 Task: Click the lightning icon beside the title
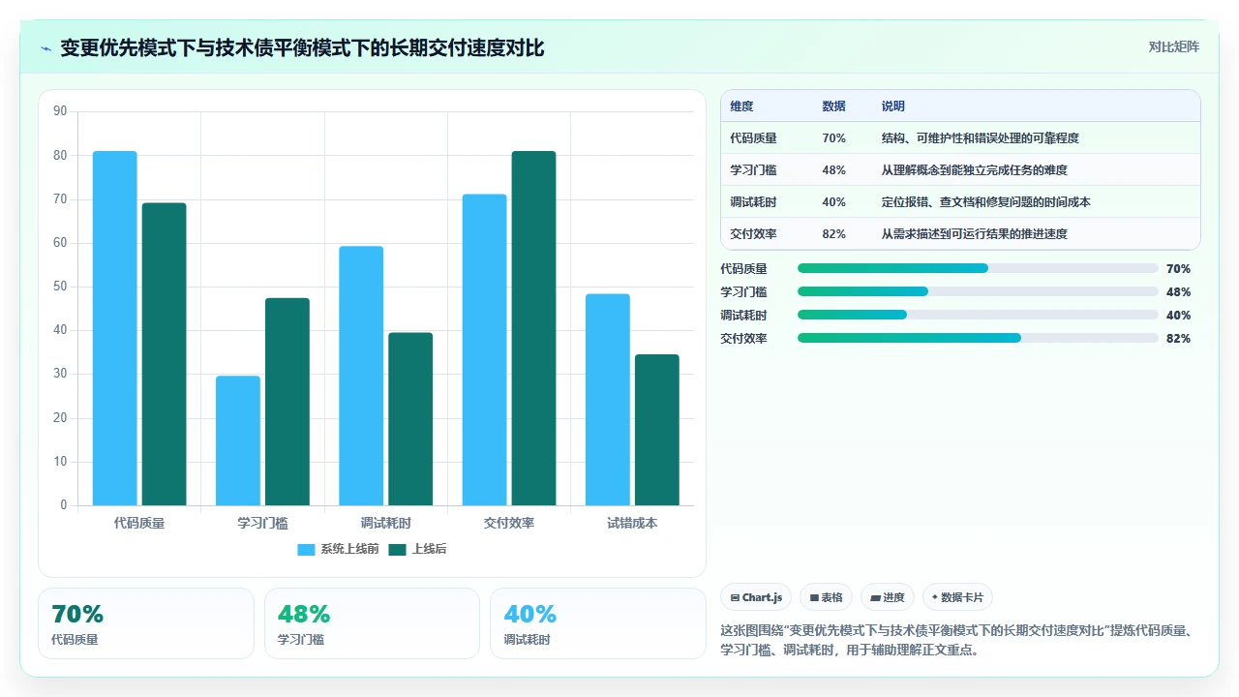(45, 47)
